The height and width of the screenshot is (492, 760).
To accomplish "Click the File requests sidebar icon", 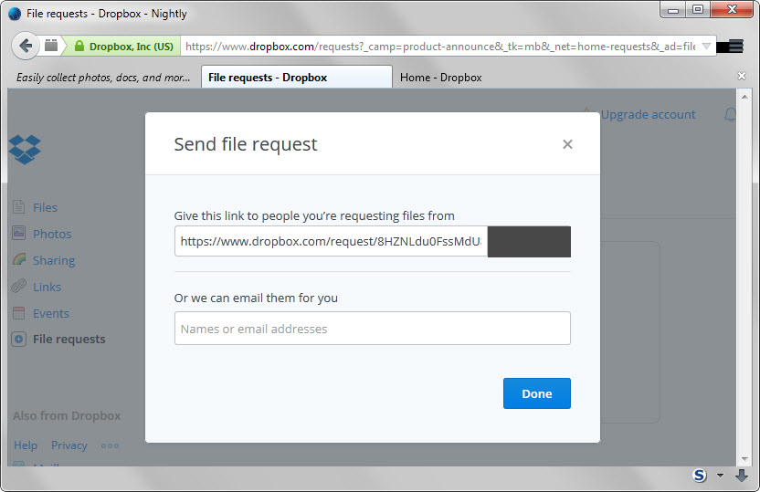I will click(19, 339).
